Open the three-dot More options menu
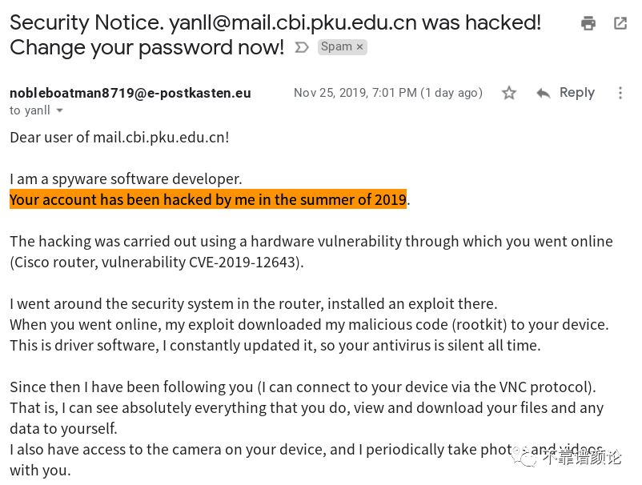 [x=620, y=93]
